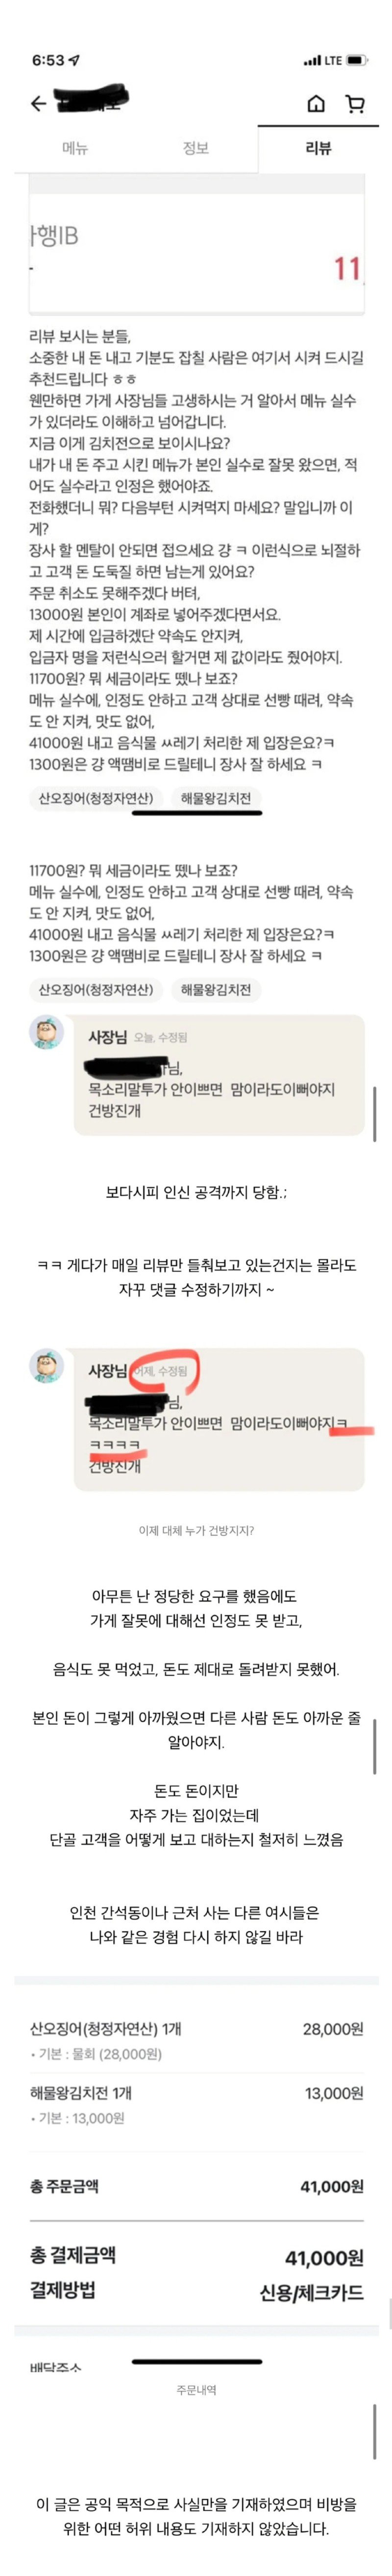The height and width of the screenshot is (2576, 392).
Task: Switch to the 정보 tab
Action: pyautogui.click(x=196, y=148)
